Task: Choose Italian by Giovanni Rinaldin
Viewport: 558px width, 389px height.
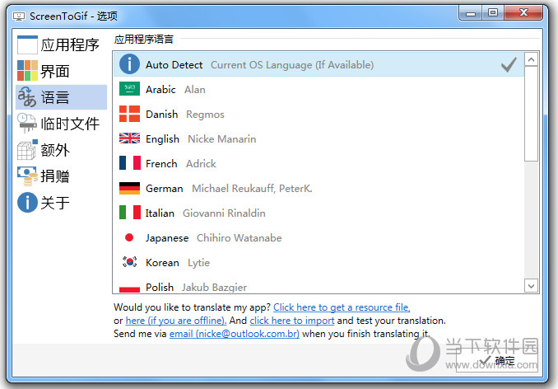Action: click(x=319, y=213)
